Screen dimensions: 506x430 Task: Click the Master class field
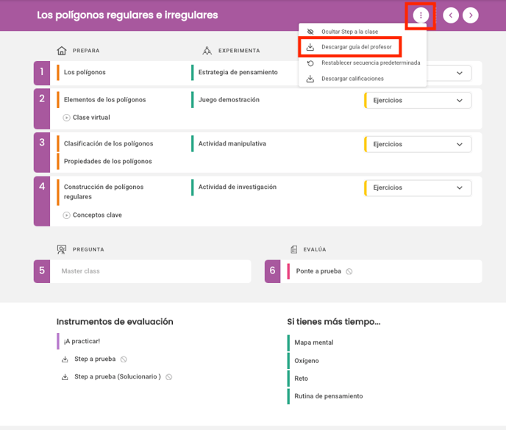tap(150, 271)
